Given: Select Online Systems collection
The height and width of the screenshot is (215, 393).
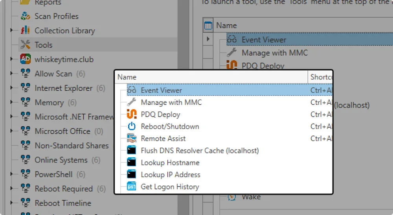Looking at the screenshot, I should pyautogui.click(x=61, y=160).
